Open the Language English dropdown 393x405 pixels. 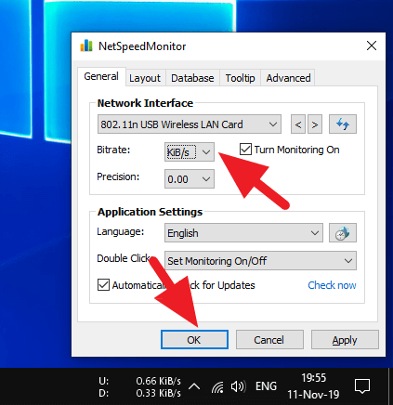243,233
